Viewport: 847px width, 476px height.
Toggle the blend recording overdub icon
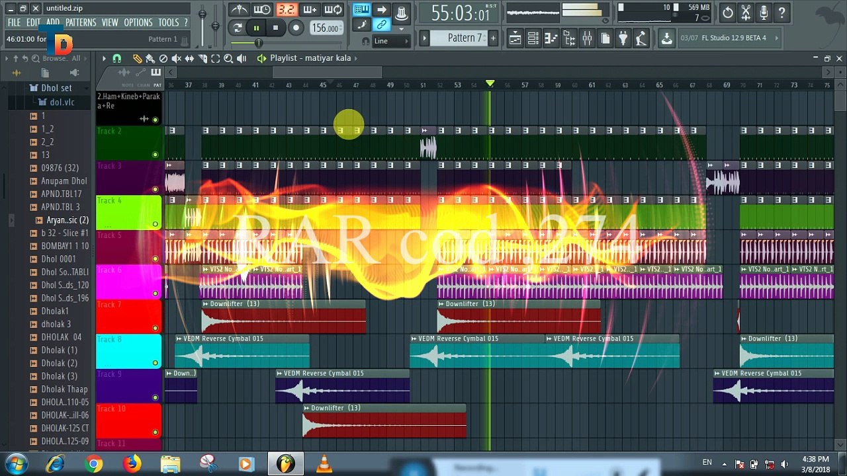point(310,10)
